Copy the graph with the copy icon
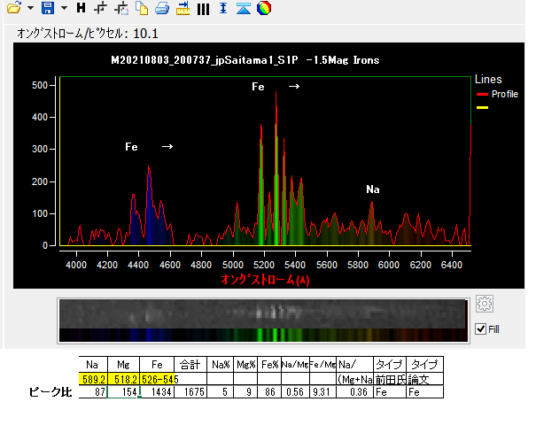This screenshot has width=536, height=425. 142,8
